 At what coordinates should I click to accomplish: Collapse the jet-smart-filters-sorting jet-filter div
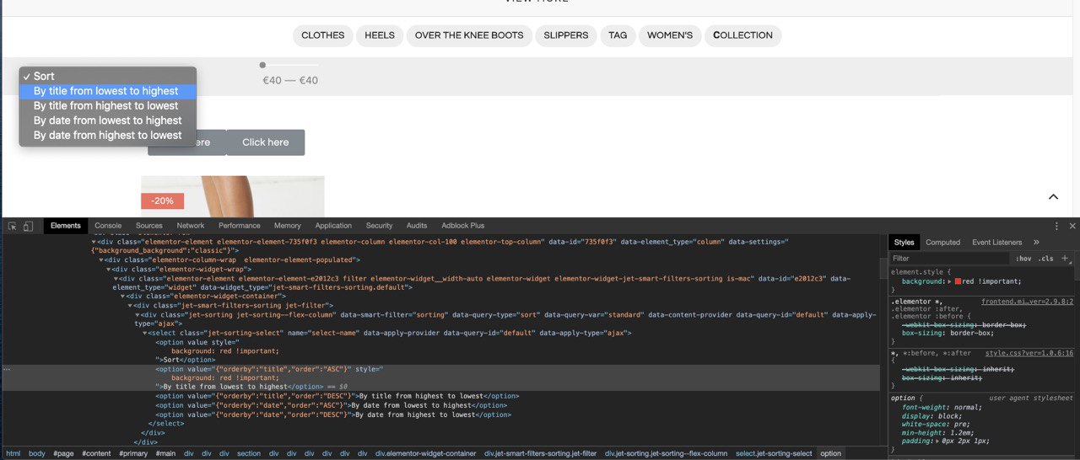click(130, 305)
